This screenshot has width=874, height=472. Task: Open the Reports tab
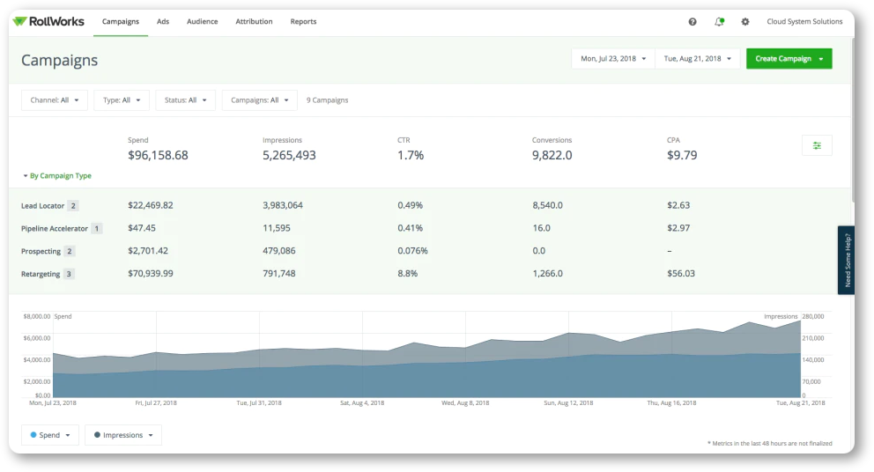303,22
